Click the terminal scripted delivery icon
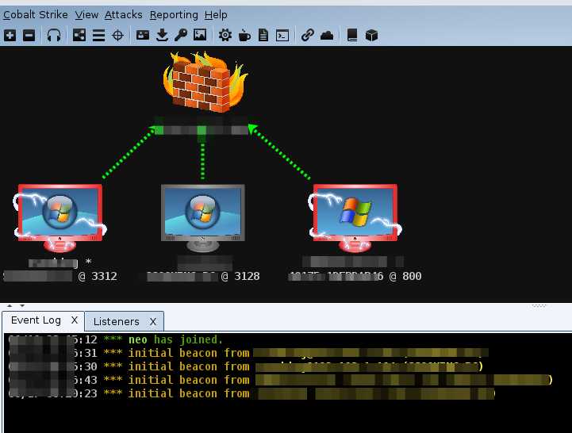Viewport: 572px width, 433px height. (282, 36)
